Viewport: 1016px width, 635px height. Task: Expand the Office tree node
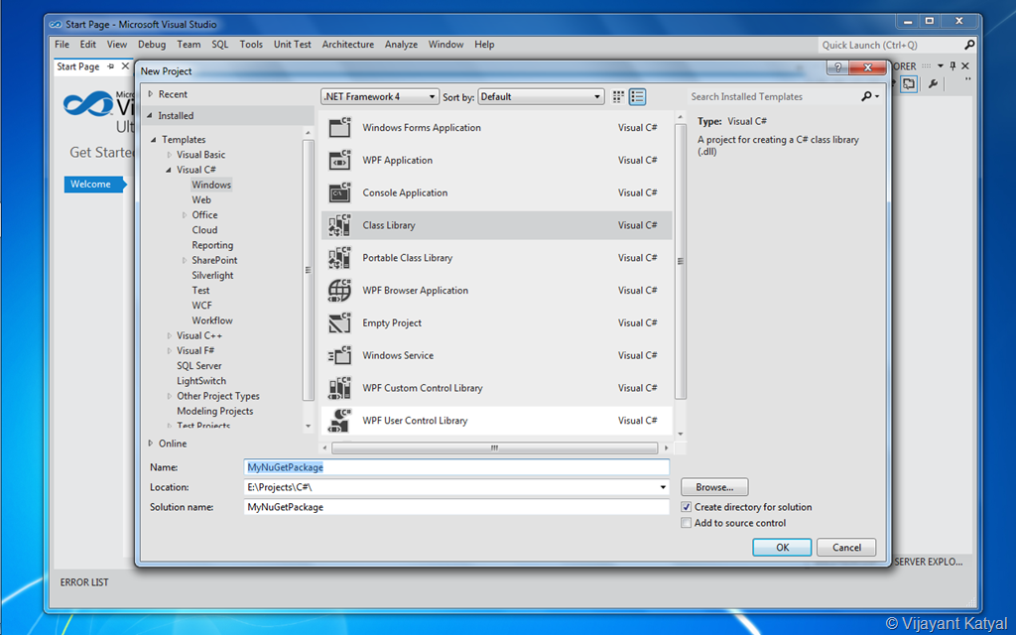[x=185, y=215]
